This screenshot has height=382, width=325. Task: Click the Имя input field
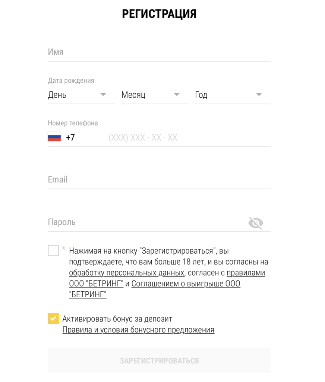coord(149,52)
